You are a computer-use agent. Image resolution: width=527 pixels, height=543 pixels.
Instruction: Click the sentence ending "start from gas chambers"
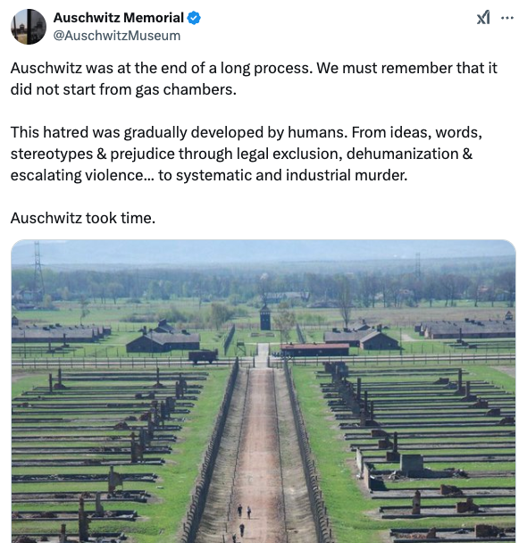tap(123, 89)
